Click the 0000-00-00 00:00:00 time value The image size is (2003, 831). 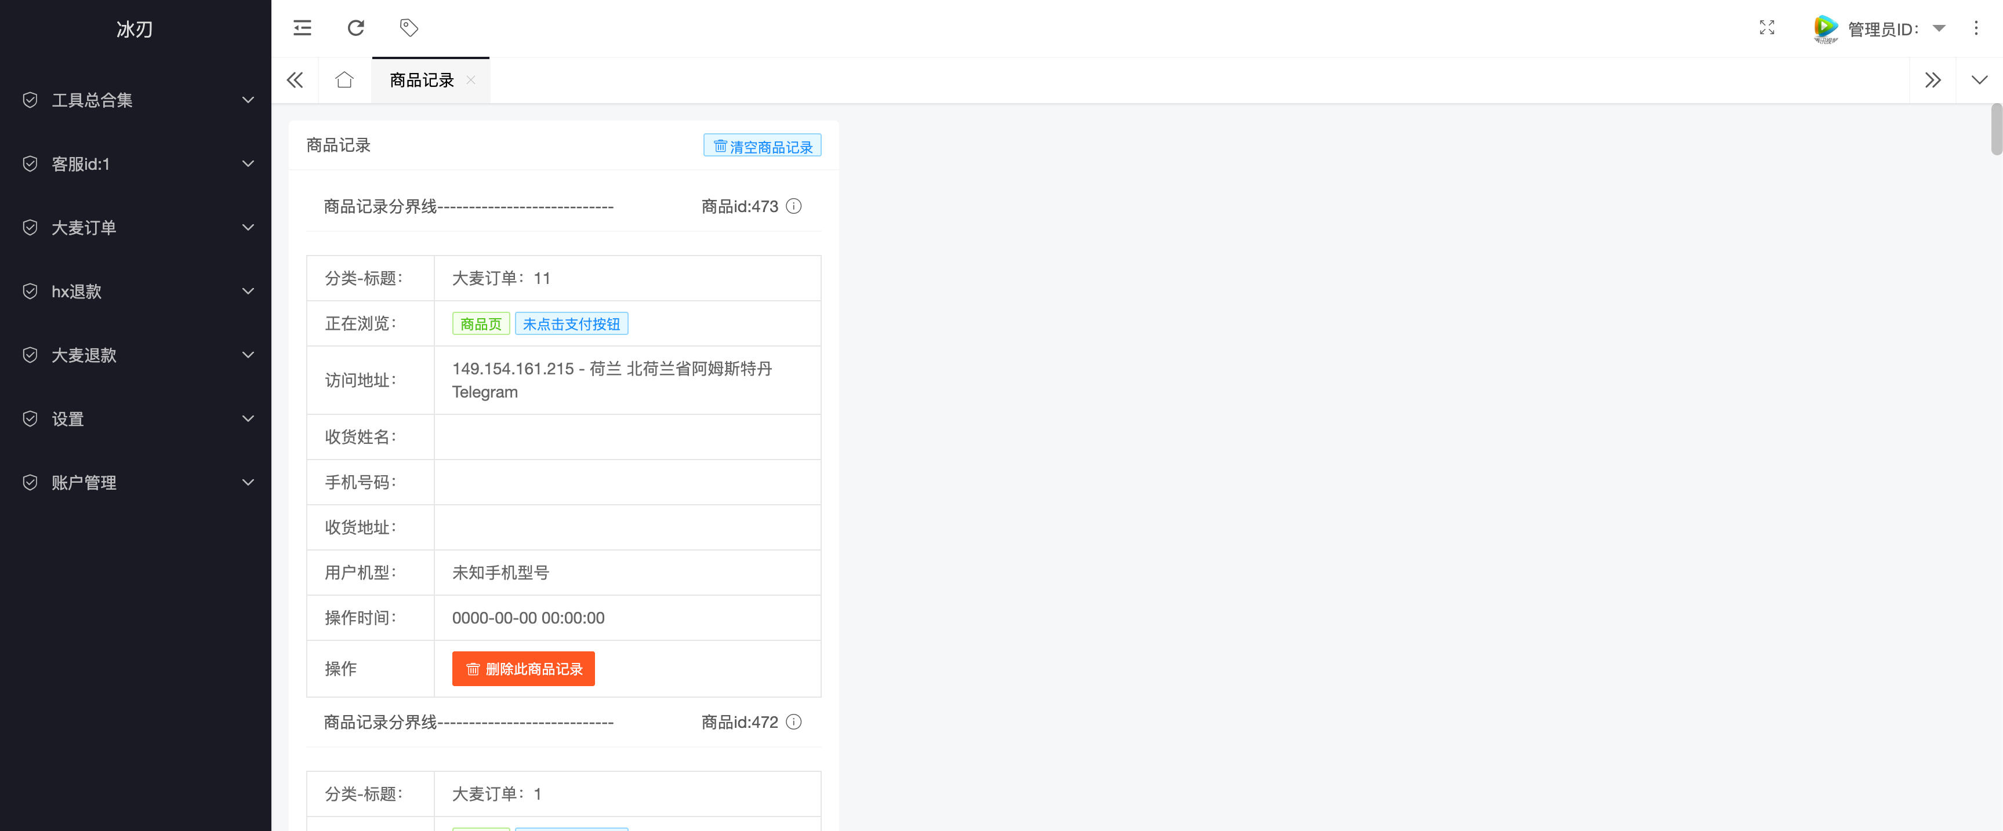(529, 618)
